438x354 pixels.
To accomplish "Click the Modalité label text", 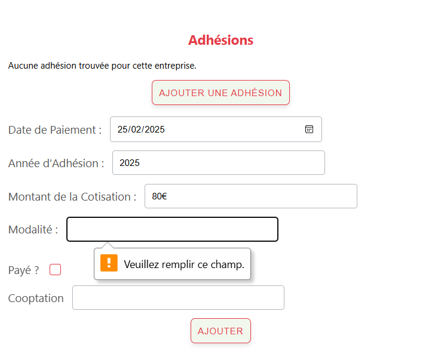I will point(33,230).
